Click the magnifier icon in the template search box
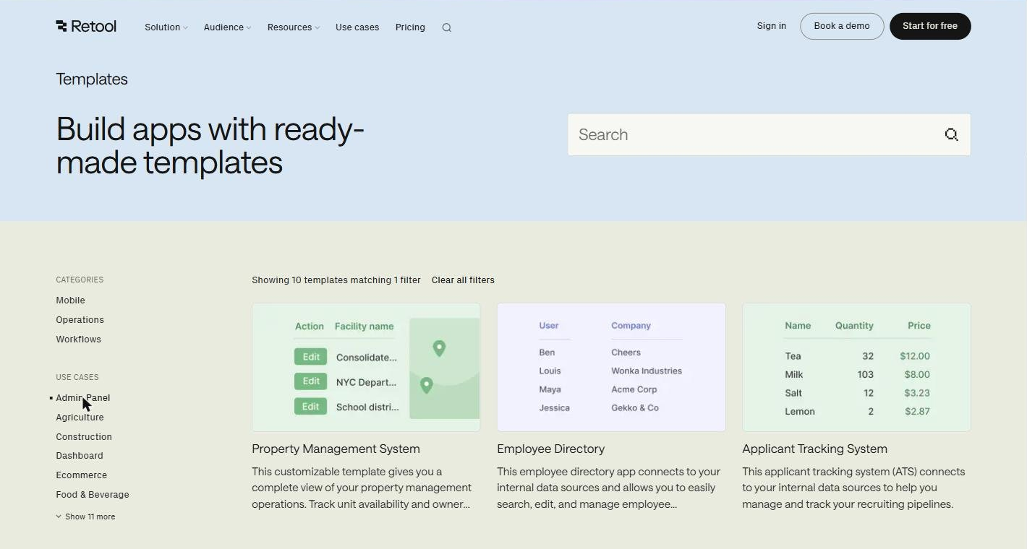This screenshot has height=549, width=1027. pyautogui.click(x=951, y=134)
